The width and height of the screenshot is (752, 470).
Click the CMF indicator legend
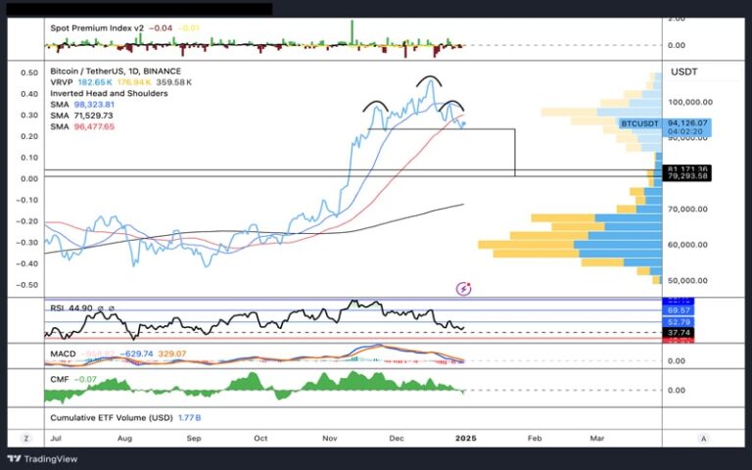(60, 377)
